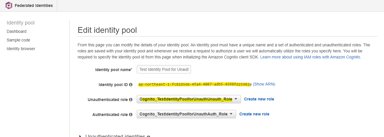Click the Show ARN link
384x137 pixels.
click(x=264, y=84)
